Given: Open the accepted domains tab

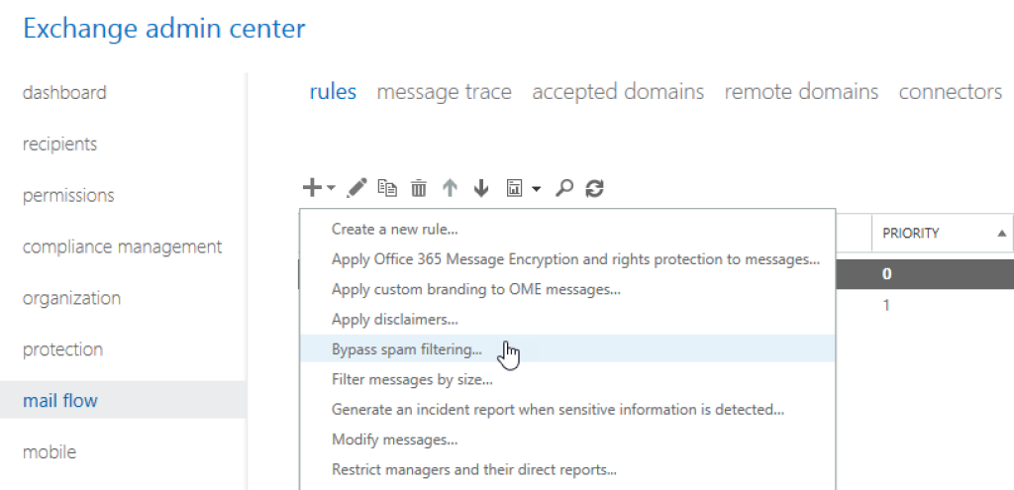Looking at the screenshot, I should [618, 92].
